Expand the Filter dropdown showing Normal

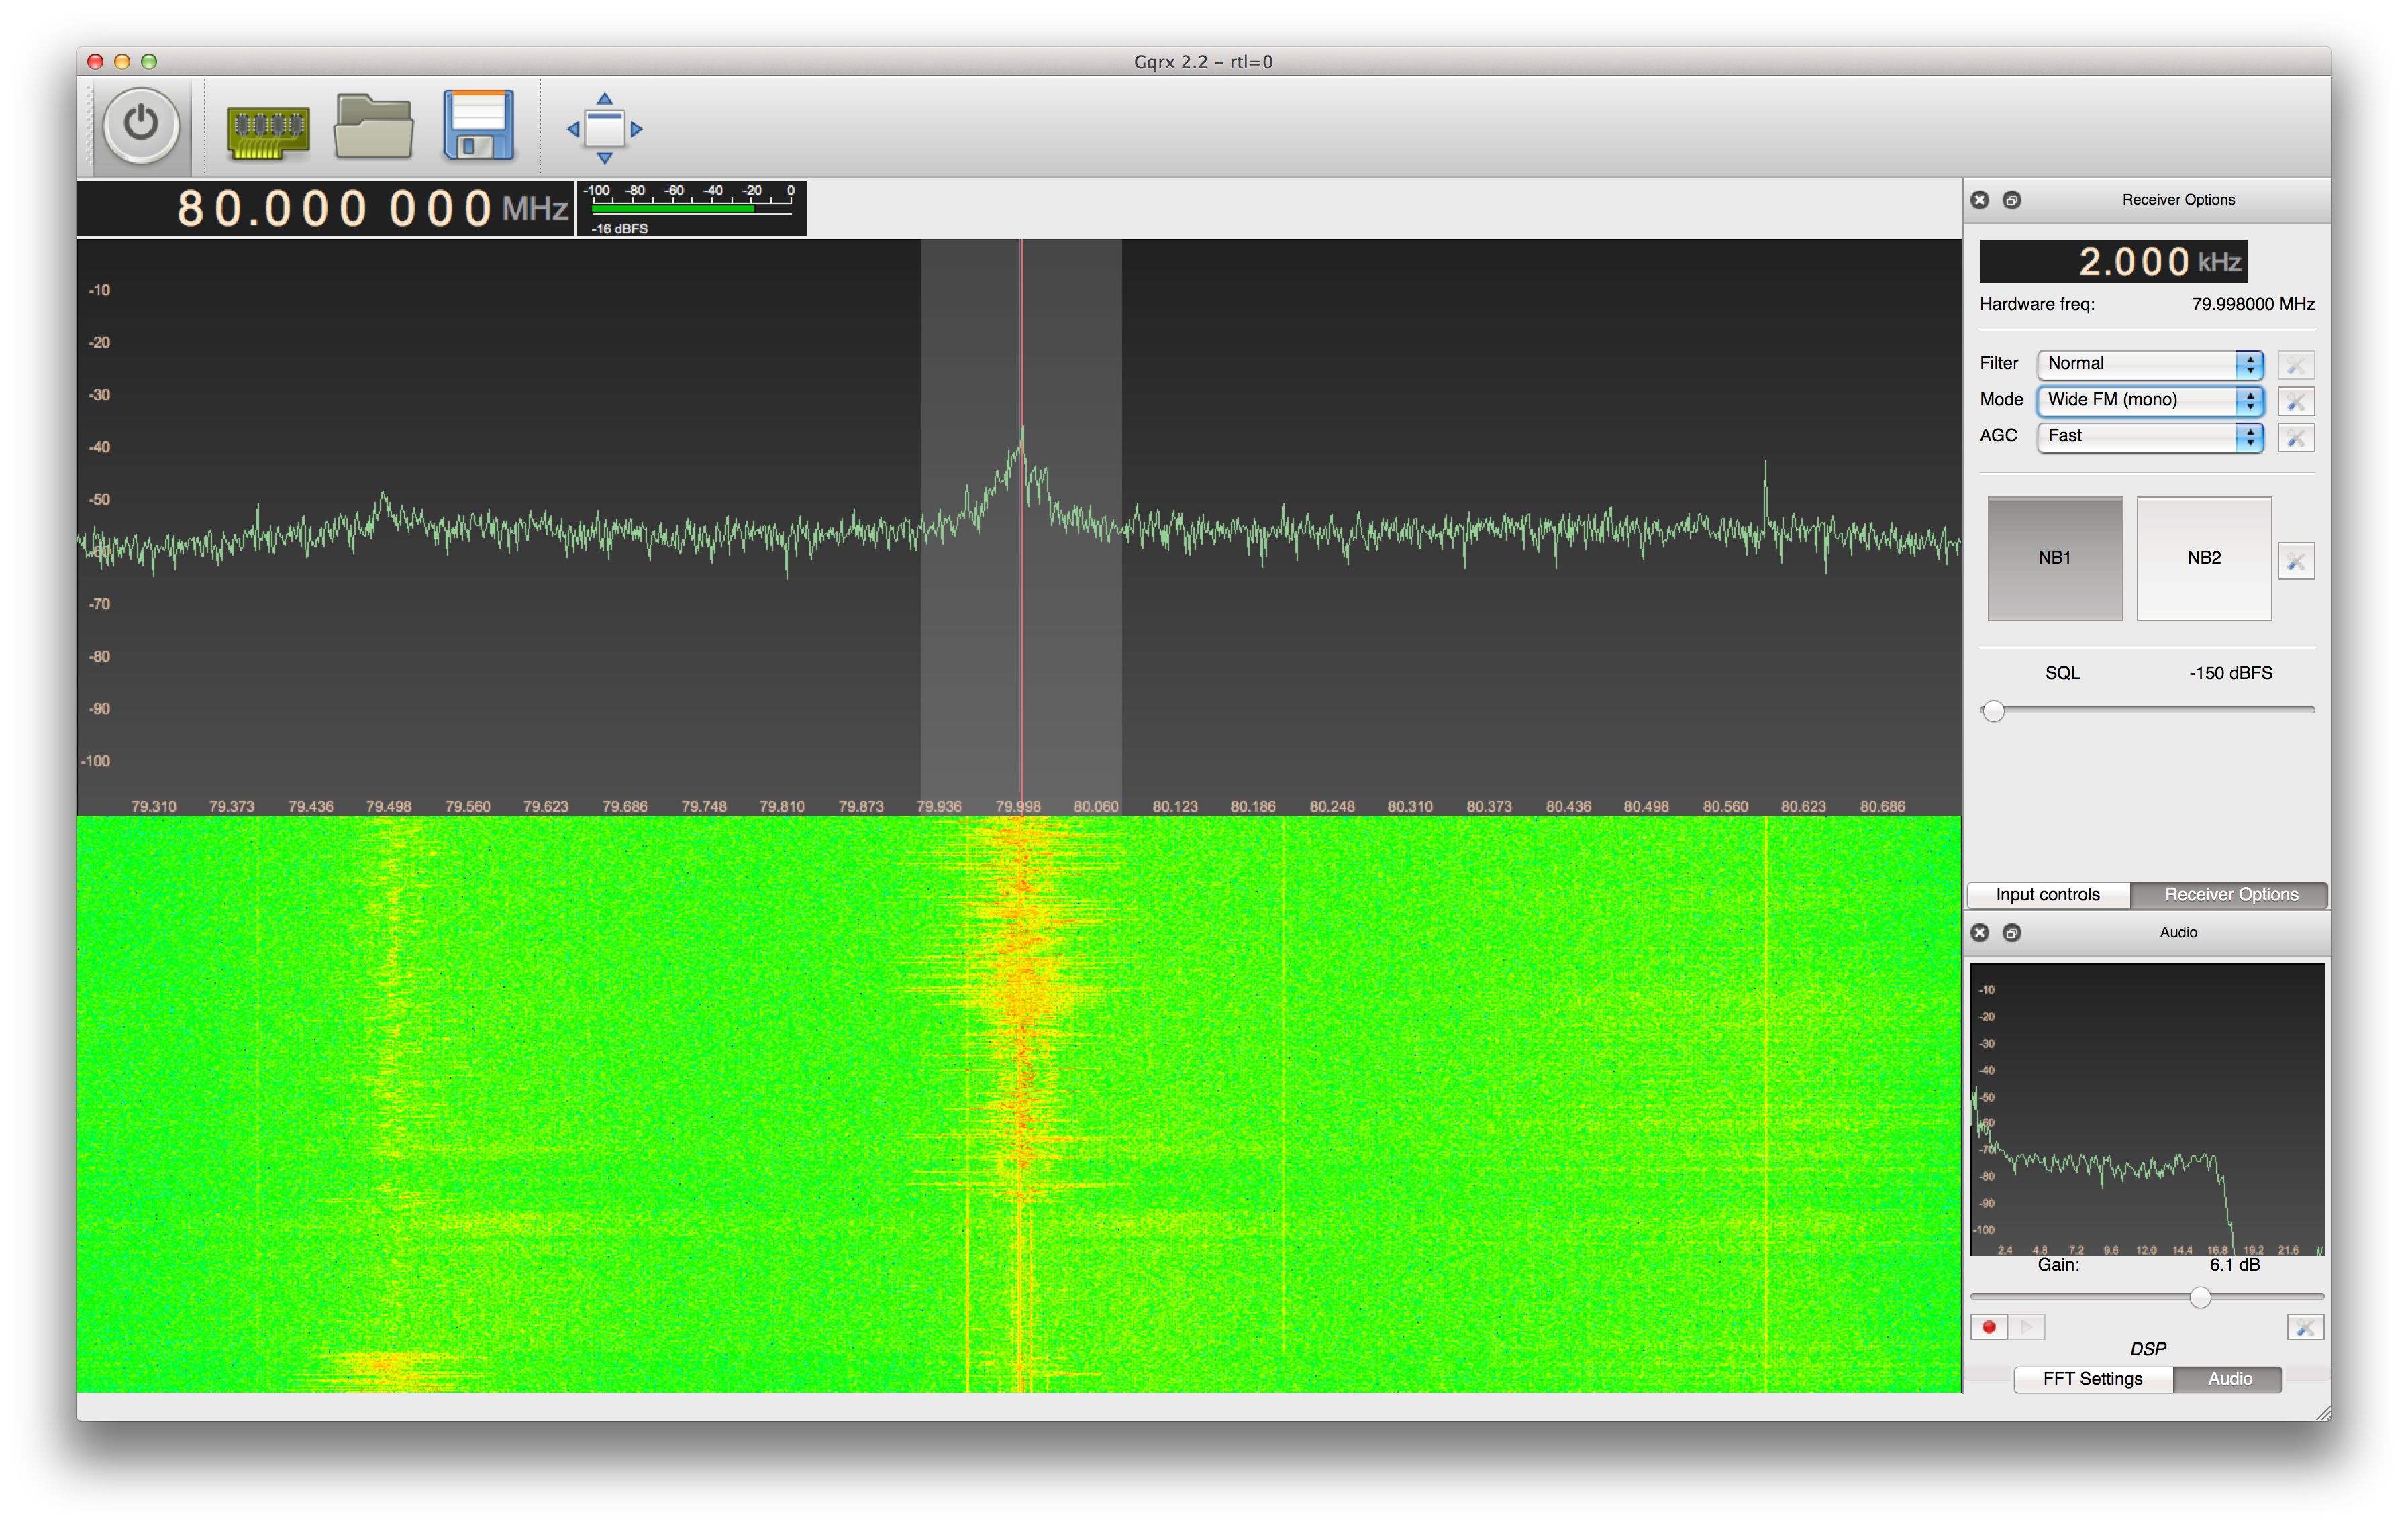click(x=2149, y=364)
